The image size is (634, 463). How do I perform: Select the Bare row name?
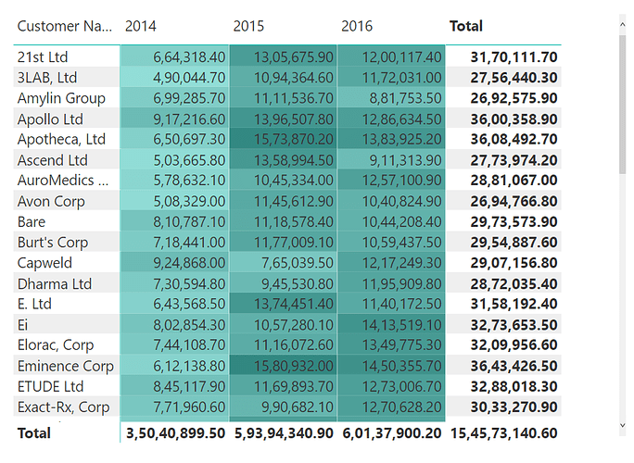(x=32, y=222)
